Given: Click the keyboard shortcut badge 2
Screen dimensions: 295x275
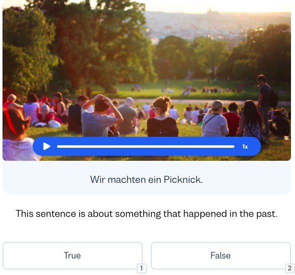Looking at the screenshot, I should (x=289, y=268).
